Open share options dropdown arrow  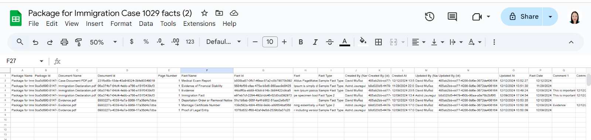550,17
